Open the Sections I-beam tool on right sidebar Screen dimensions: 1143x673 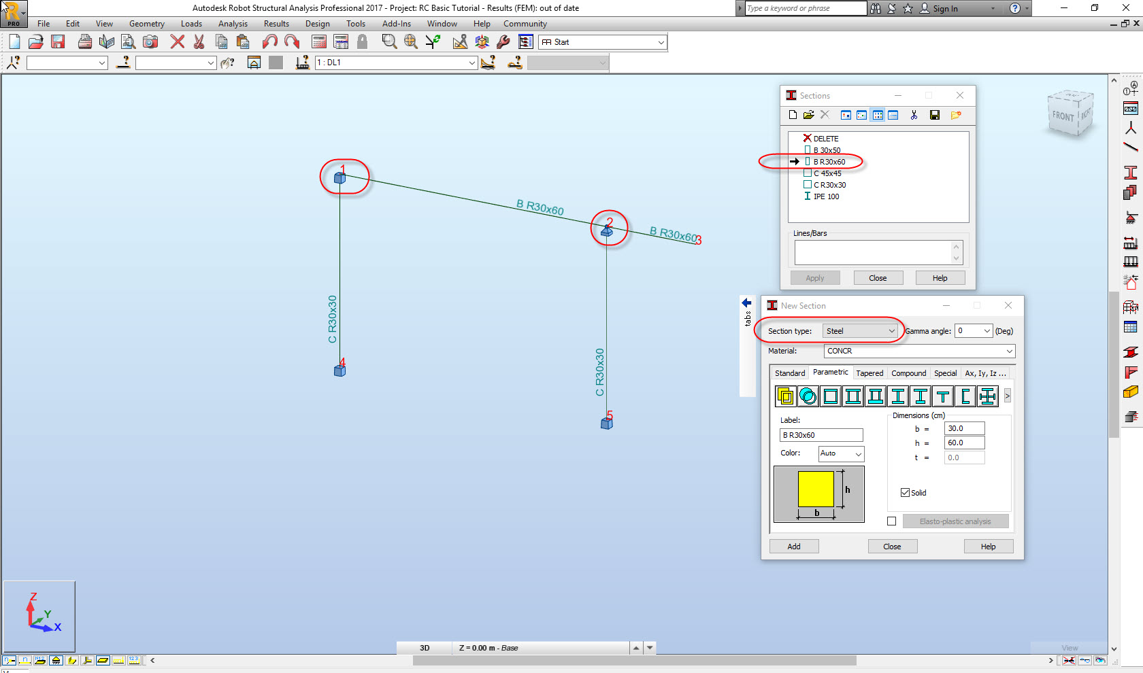[x=1131, y=173]
